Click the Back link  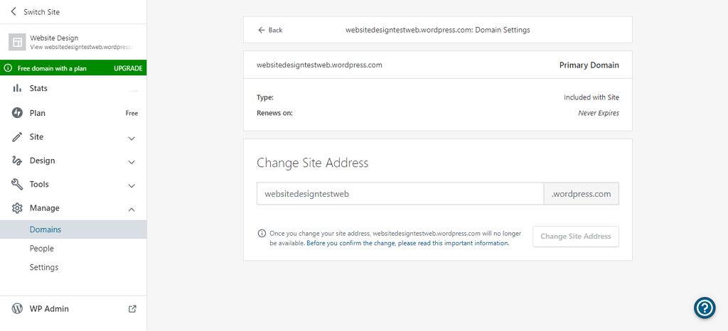pos(270,30)
